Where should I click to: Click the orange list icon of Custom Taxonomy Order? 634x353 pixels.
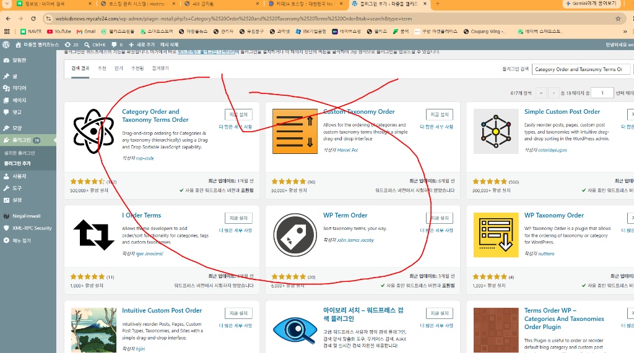(x=295, y=131)
